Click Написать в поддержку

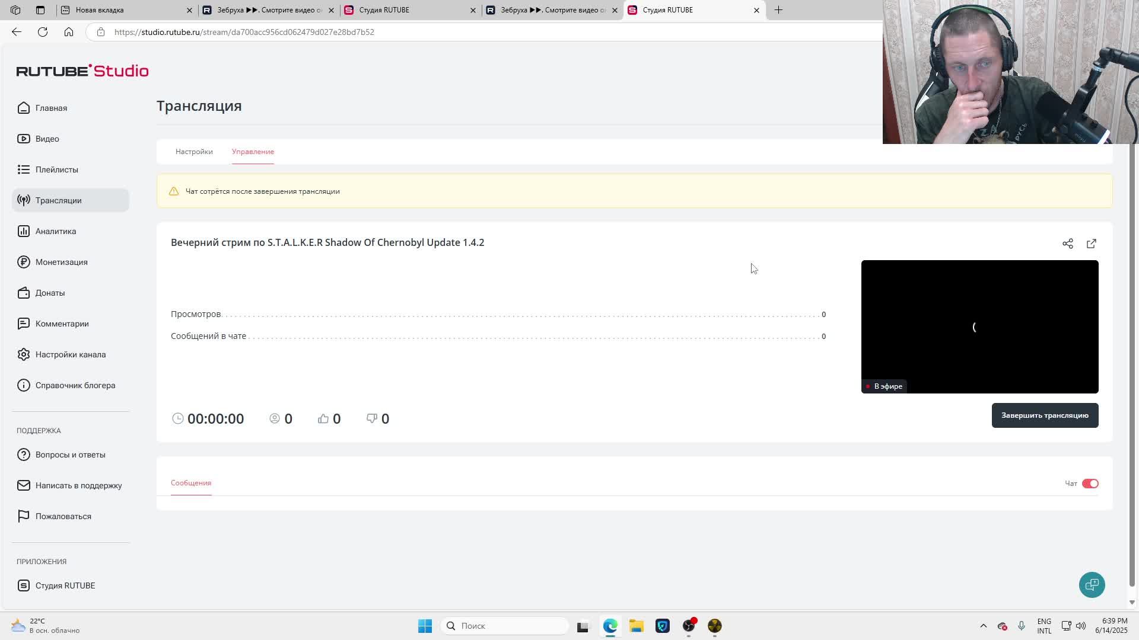coord(70,485)
